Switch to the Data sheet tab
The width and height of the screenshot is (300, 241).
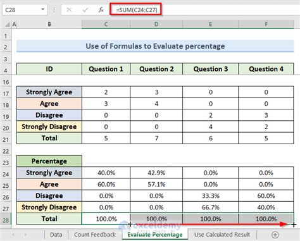[x=56, y=235]
